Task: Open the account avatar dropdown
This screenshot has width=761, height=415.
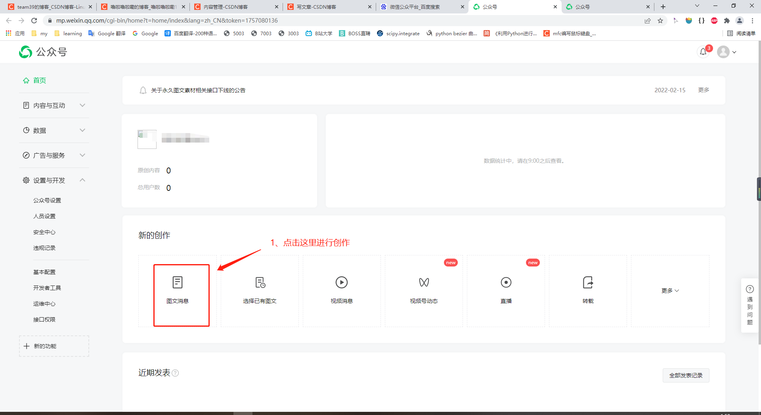Action: 727,52
